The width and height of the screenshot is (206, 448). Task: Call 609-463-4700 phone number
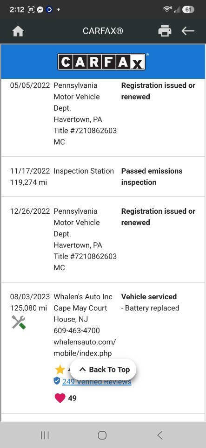click(x=77, y=330)
